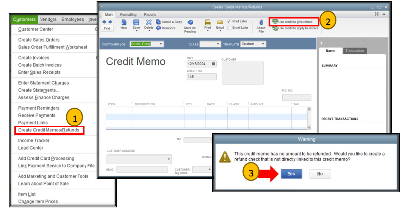The height and width of the screenshot is (210, 405).
Task: Open the Employees menu
Action: click(73, 19)
